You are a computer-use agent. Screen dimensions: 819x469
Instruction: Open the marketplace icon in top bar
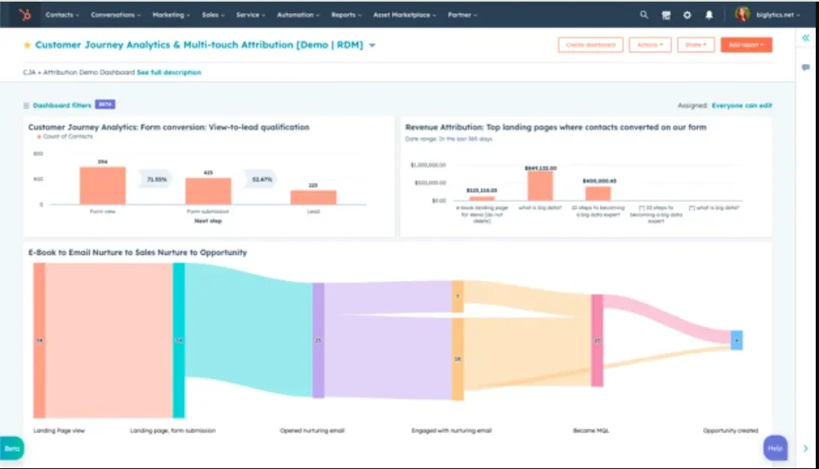(x=666, y=16)
